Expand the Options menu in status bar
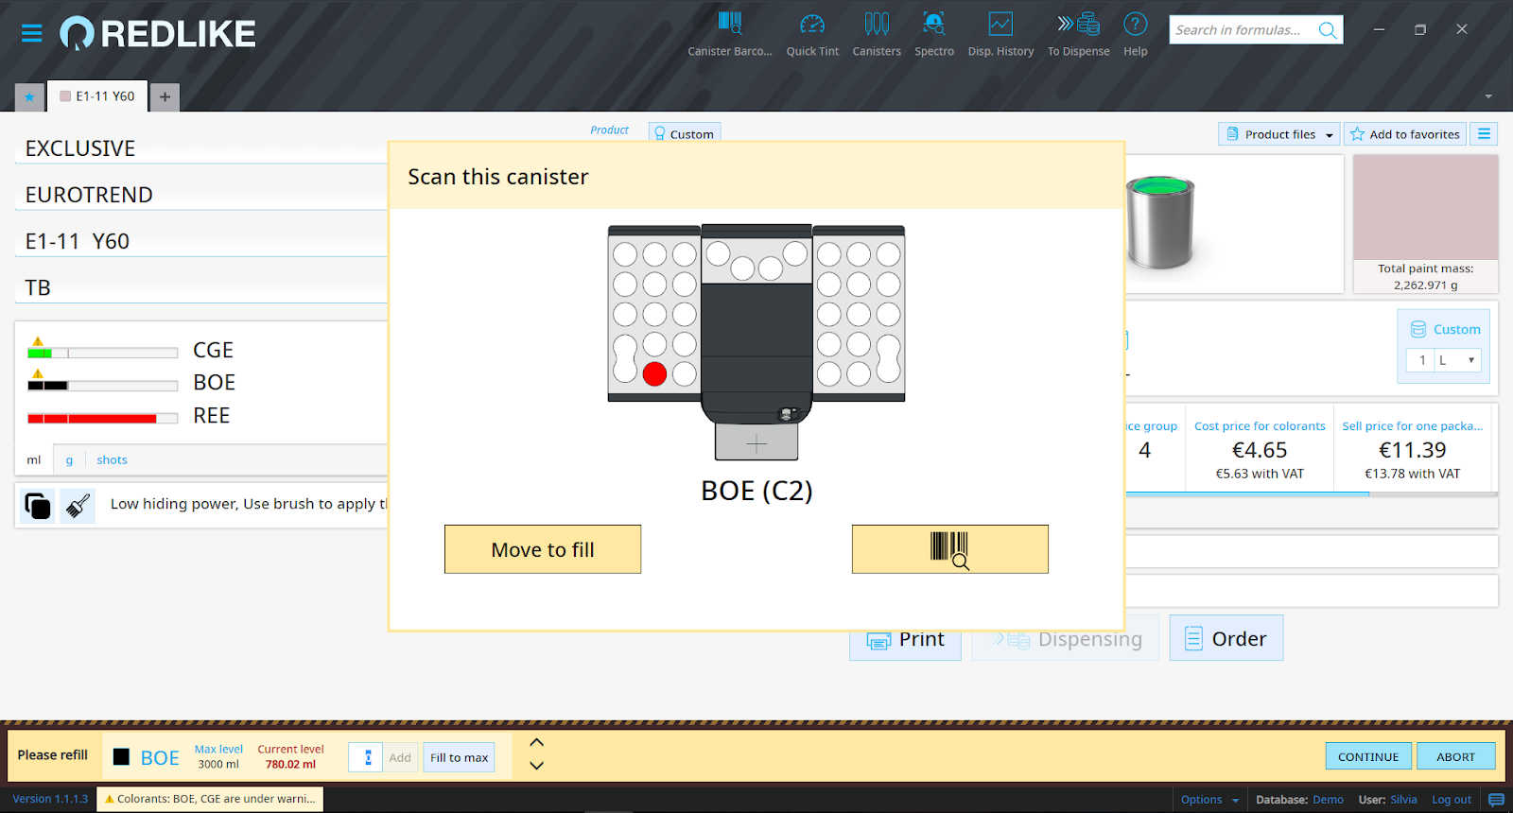Viewport: 1513px width, 813px height. pyautogui.click(x=1209, y=800)
